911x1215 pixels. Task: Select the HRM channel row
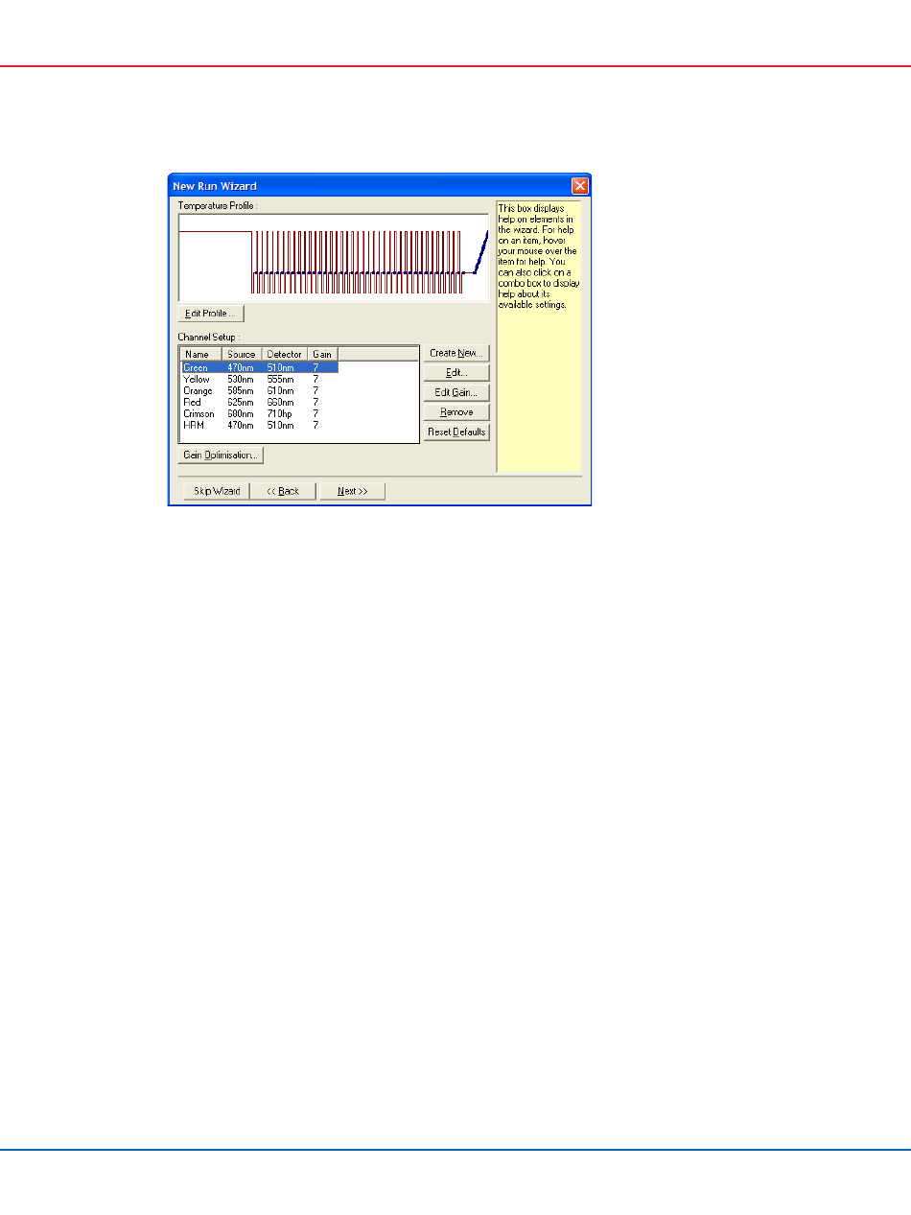[259, 425]
